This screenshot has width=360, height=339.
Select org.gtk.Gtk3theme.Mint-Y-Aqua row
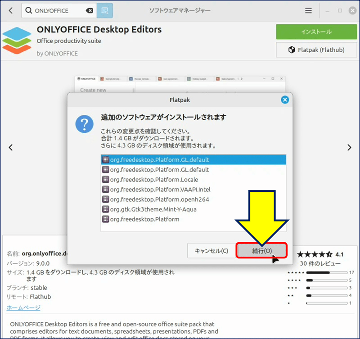point(193,209)
